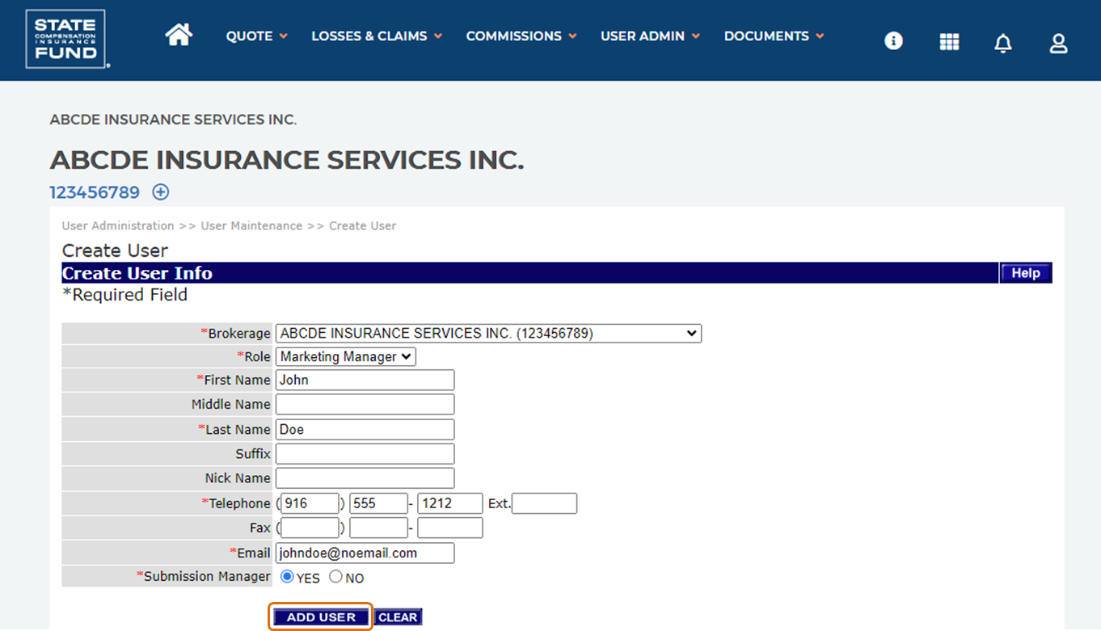Select NO for Submission Manager
This screenshot has width=1101, height=631.
[335, 577]
